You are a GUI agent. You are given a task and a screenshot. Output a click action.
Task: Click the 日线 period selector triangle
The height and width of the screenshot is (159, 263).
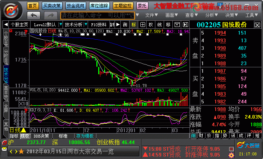click(24, 130)
